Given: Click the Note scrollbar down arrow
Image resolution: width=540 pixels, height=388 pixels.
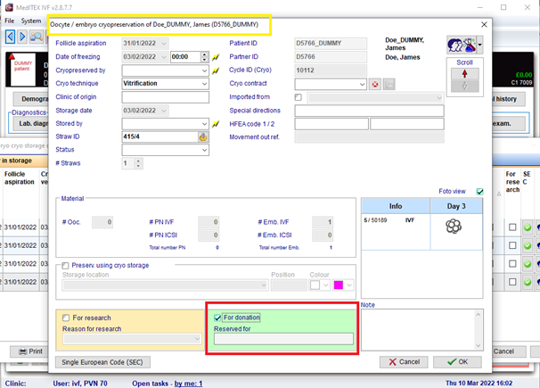Looking at the screenshot, I should point(478,345).
